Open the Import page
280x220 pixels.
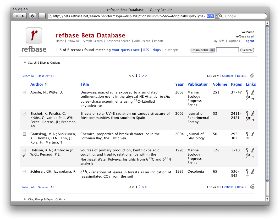[x=158, y=41]
